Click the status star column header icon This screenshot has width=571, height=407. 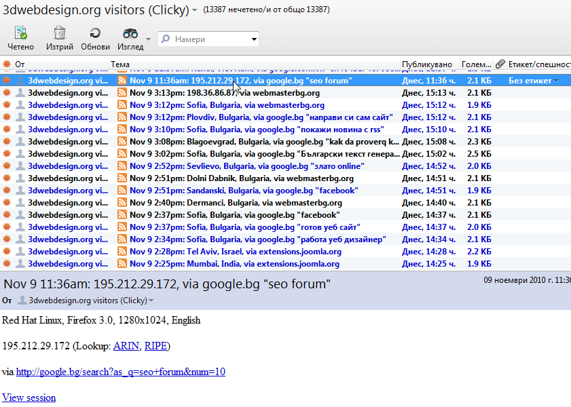7,64
